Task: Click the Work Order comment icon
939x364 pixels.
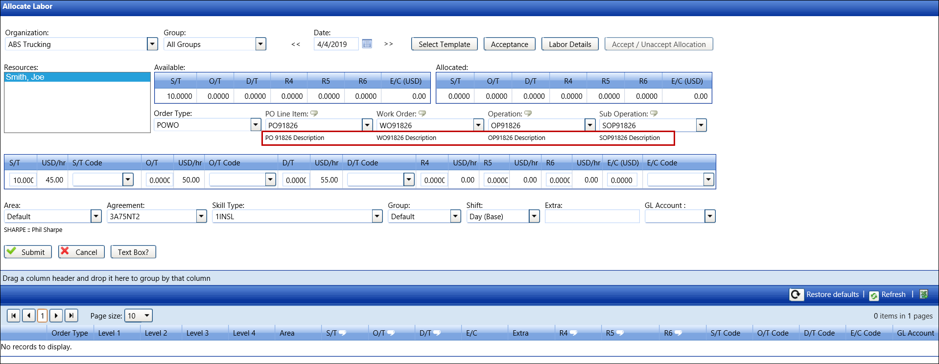Action: [422, 114]
